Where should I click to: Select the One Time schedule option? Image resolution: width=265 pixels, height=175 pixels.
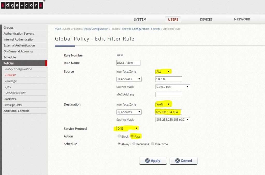coord(152,144)
